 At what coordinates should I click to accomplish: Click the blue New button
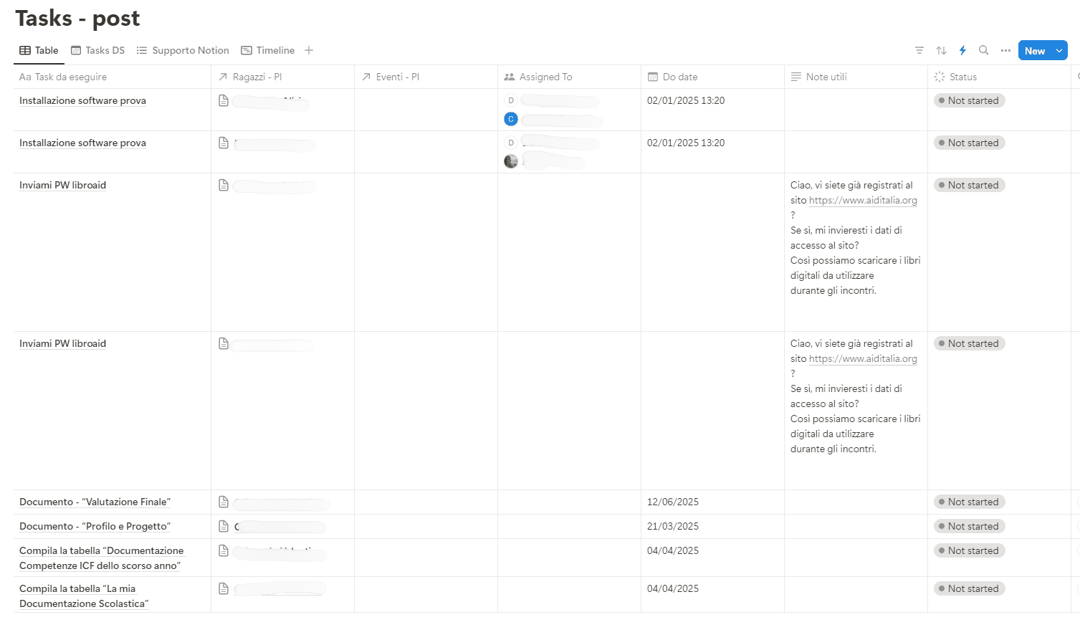pyautogui.click(x=1034, y=50)
